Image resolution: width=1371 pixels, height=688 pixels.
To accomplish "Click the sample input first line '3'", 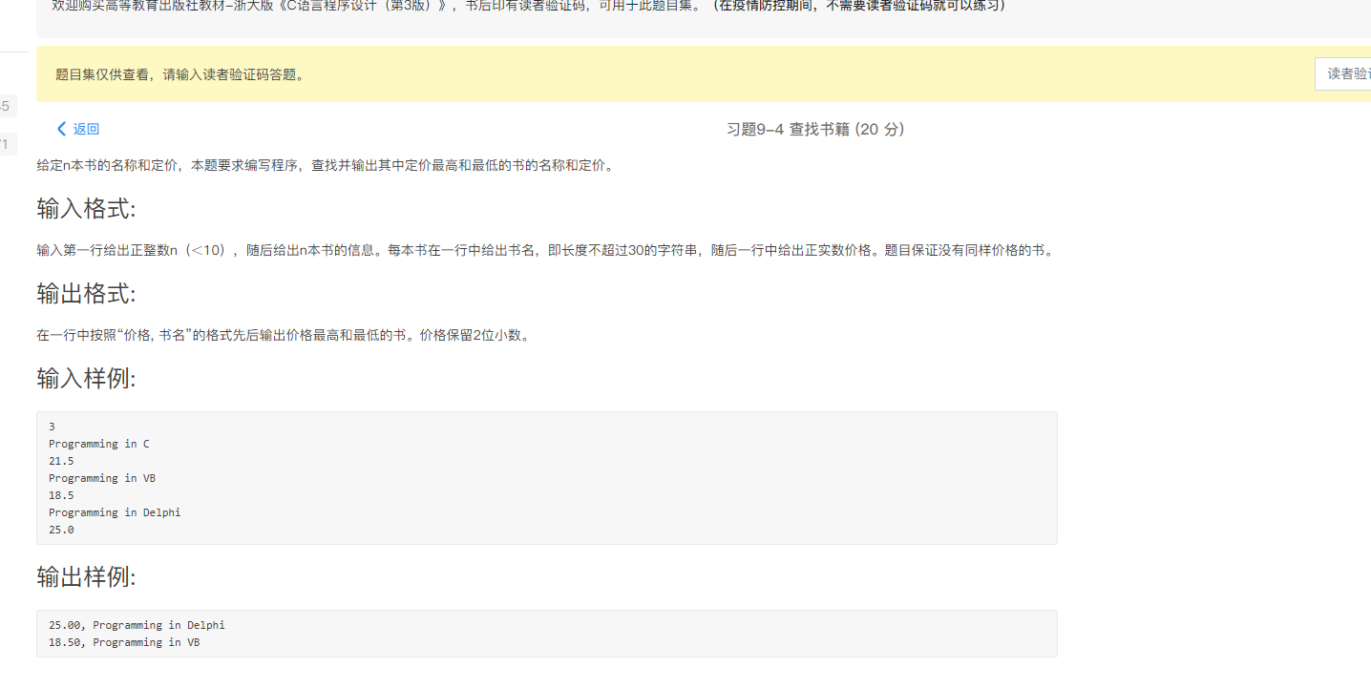I will click(x=52, y=427).
